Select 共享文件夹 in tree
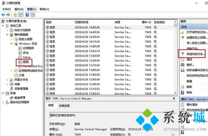The height and width of the screenshot is (136, 208). 21,80
